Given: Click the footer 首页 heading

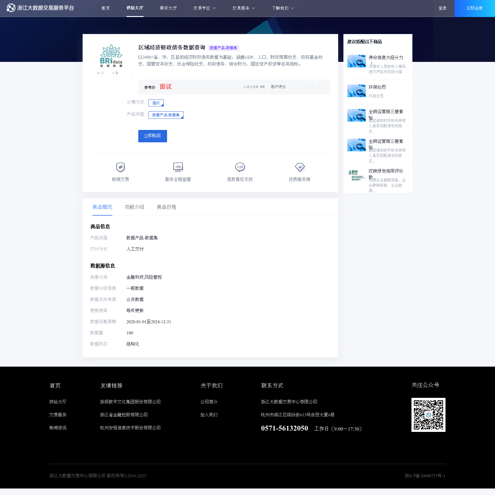Looking at the screenshot, I should click(55, 385).
